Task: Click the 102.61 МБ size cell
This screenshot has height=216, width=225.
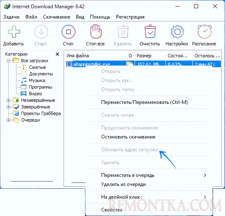Action: [x=148, y=64]
